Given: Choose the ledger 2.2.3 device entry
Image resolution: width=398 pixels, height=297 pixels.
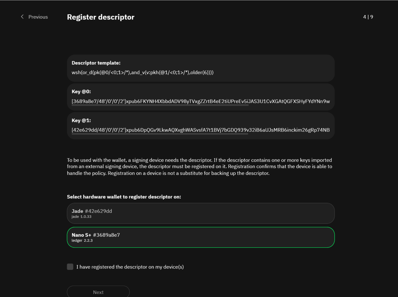Looking at the screenshot, I should 201,237.
